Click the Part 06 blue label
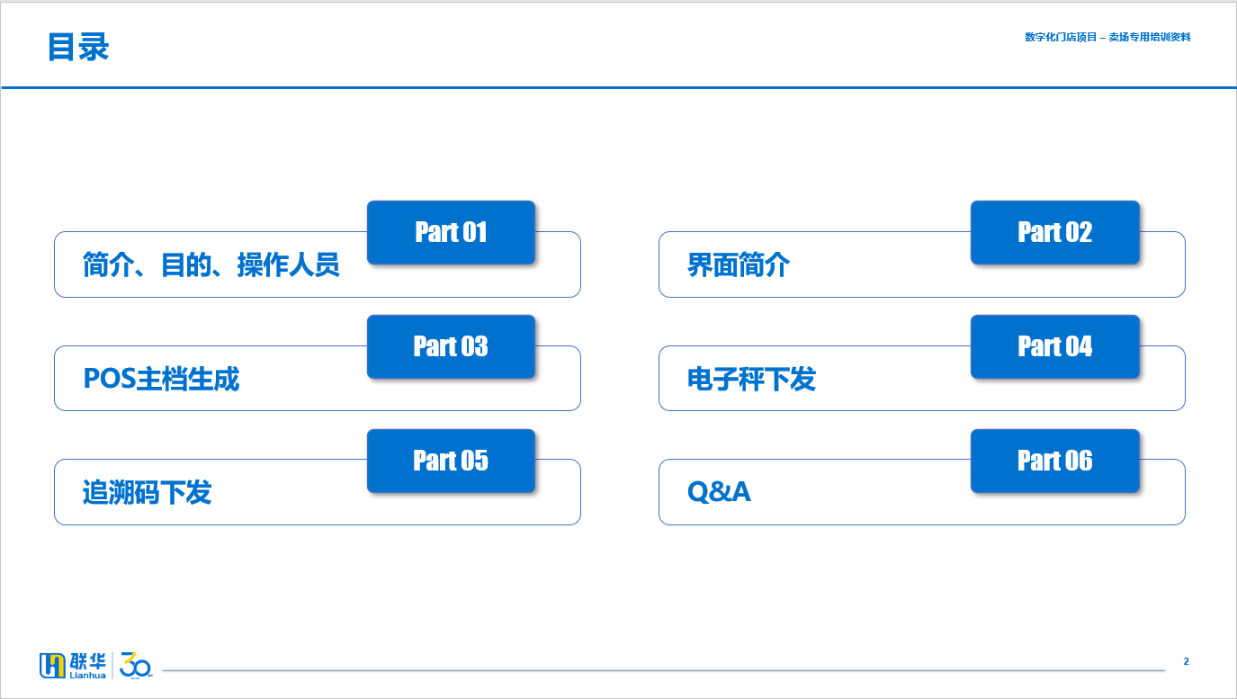The height and width of the screenshot is (699, 1237). pyautogui.click(x=1054, y=461)
